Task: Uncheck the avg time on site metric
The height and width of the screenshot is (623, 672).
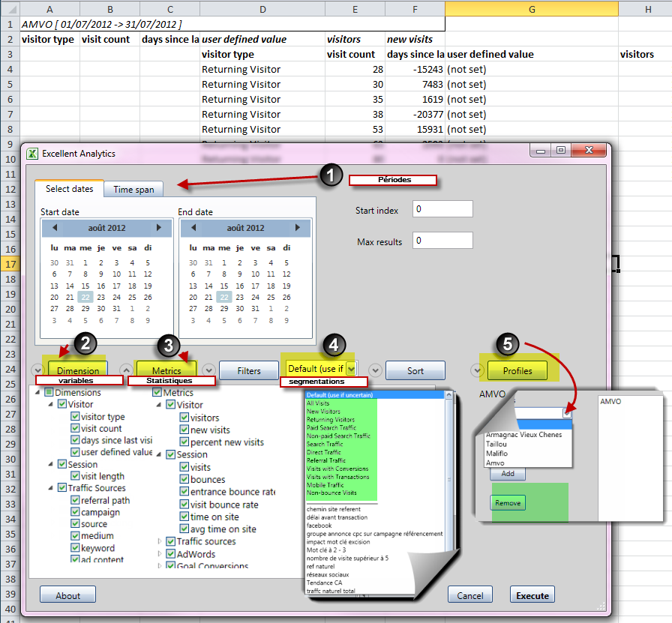Action: (184, 529)
